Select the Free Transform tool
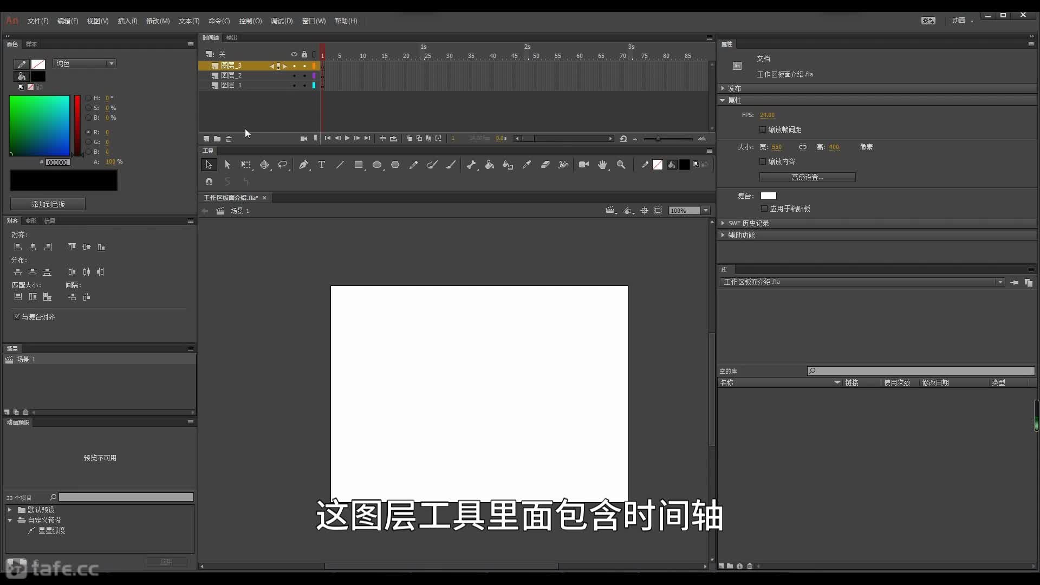Viewport: 1040px width, 585px height. pos(246,165)
